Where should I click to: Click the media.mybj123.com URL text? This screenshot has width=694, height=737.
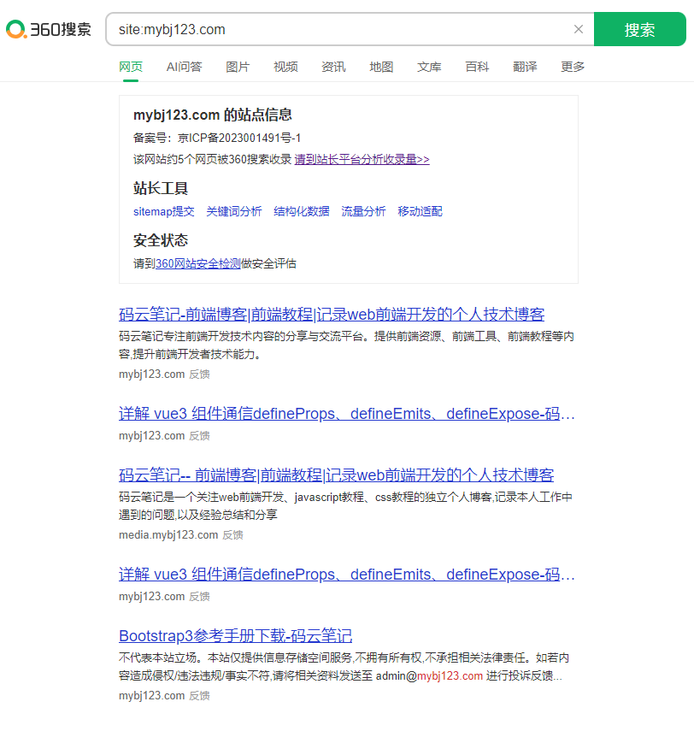click(168, 535)
